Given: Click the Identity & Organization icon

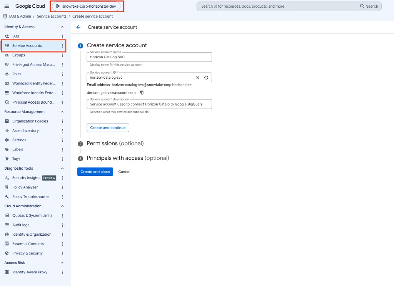Looking at the screenshot, I should tap(7, 234).
